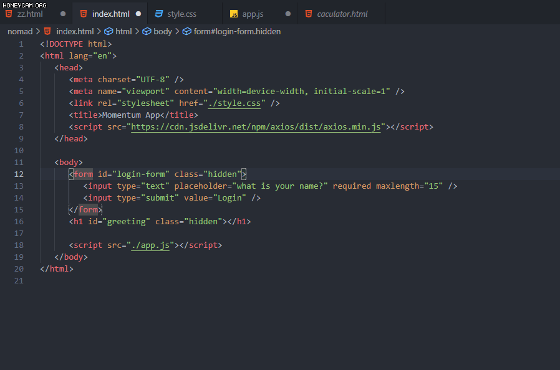Click nomad folder in breadcrumb

tap(20, 31)
